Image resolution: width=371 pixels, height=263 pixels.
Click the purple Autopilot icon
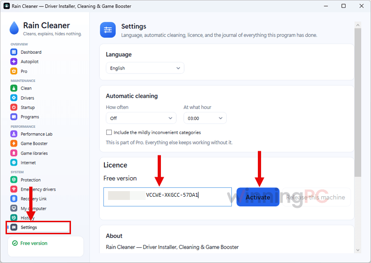[14, 62]
